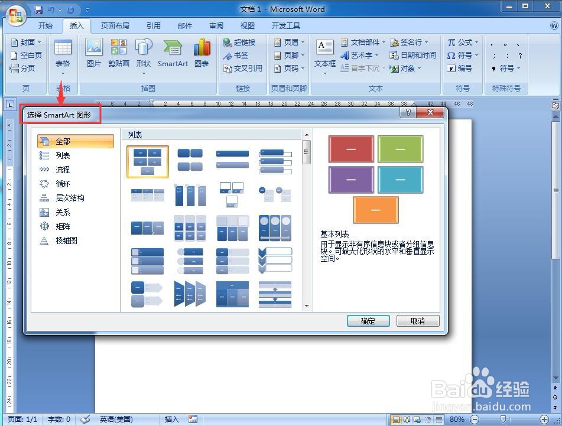Cancel dialog with 取消 button
Viewport: 562px width, 426px height.
(x=418, y=321)
